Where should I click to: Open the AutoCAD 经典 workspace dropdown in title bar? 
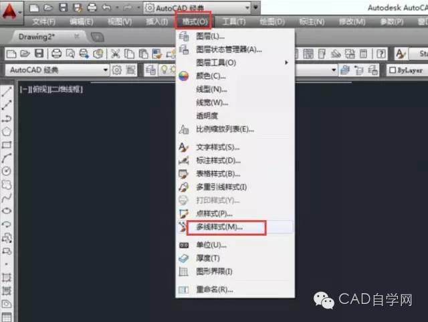197,7
